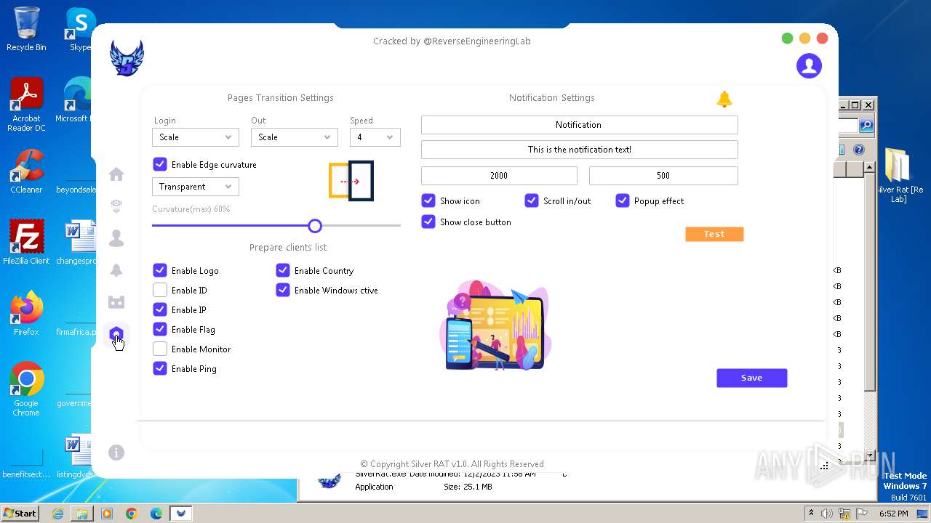
Task: Open Google Chrome desktop shortcut
Action: tap(26, 389)
